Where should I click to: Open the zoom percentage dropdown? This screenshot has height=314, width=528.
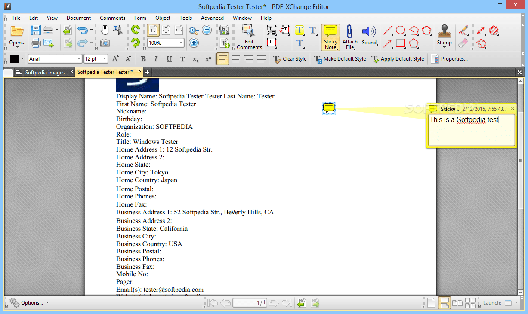(182, 43)
